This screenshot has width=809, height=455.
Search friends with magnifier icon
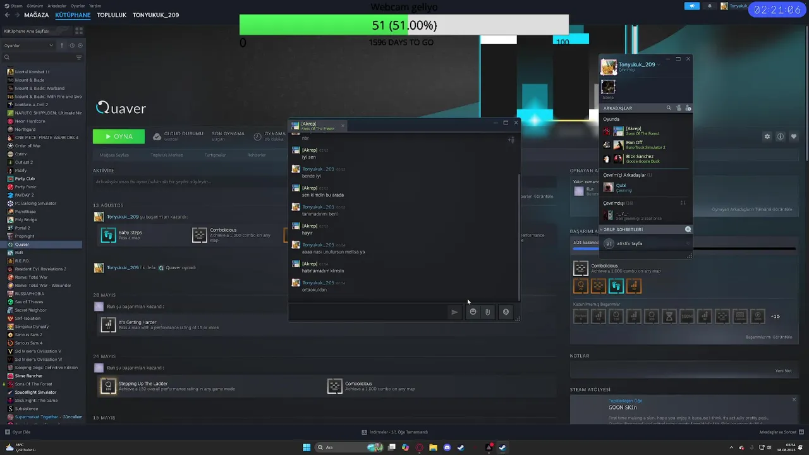tap(669, 108)
